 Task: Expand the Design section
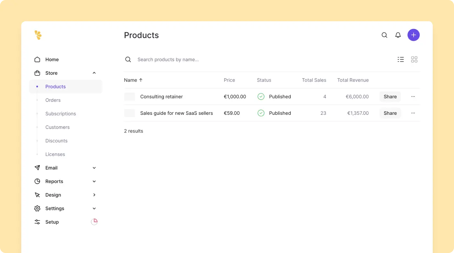click(x=94, y=195)
